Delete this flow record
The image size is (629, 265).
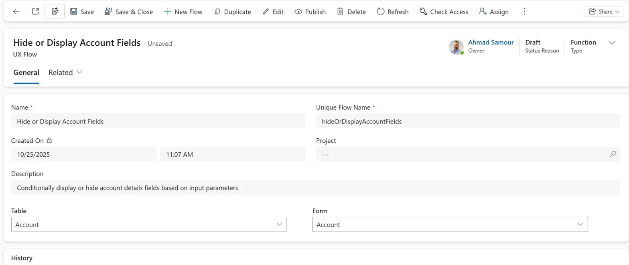click(351, 12)
